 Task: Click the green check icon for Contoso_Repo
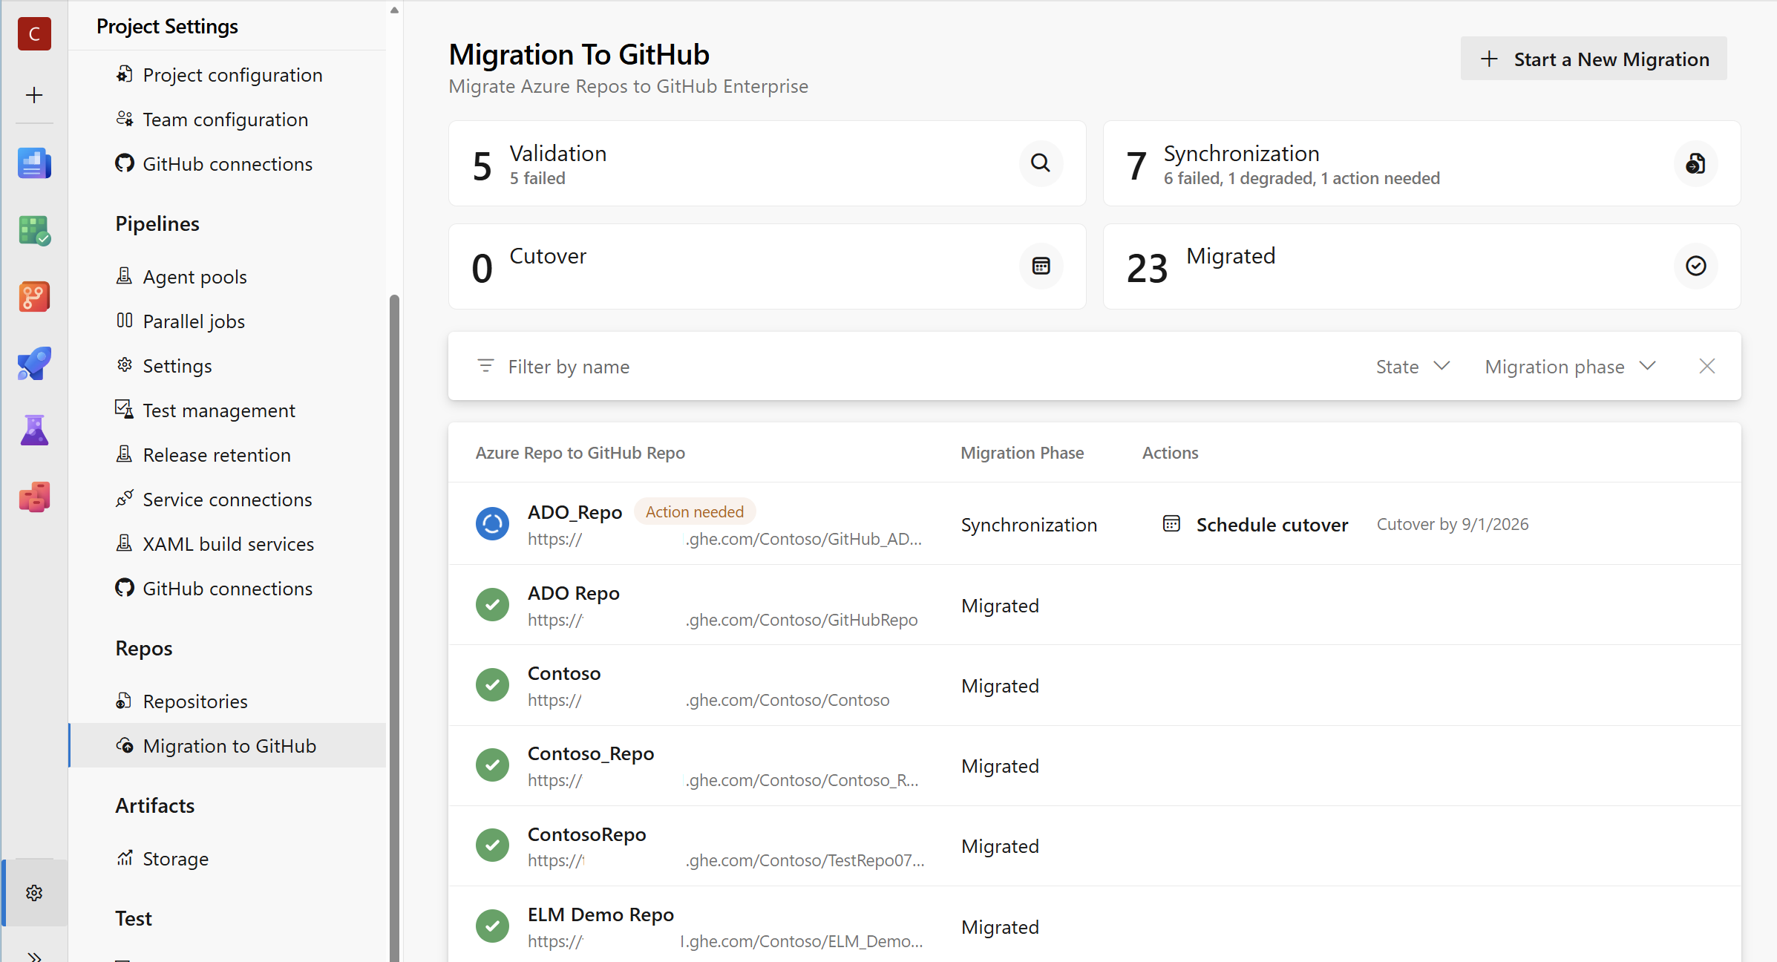pos(492,765)
